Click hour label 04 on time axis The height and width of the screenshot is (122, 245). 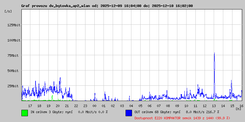click(x=131, y=106)
